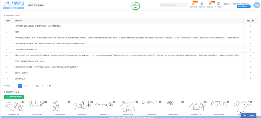Click the 跳至 page number input
The height and width of the screenshot is (118, 261).
[44, 86]
